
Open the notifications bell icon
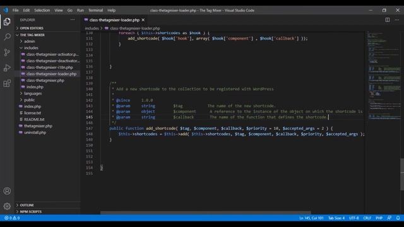point(398,218)
